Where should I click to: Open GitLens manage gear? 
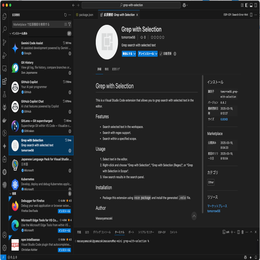tap(70, 131)
